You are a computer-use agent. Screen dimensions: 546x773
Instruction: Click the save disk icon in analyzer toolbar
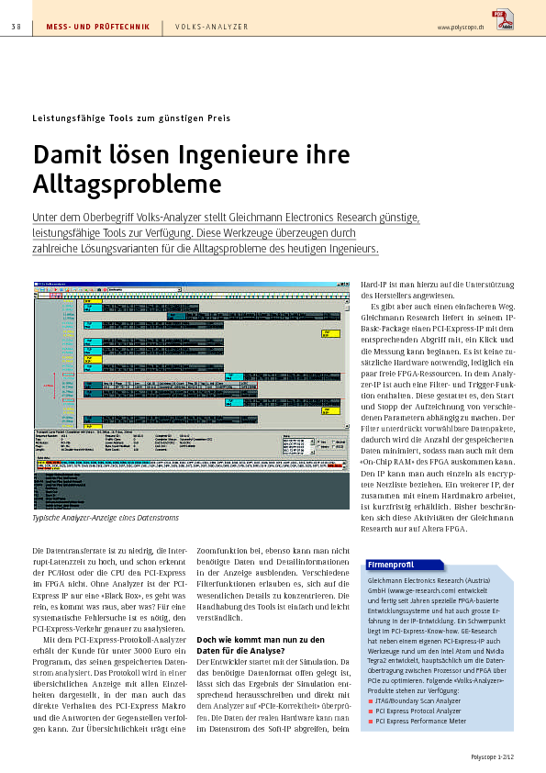click(42, 290)
